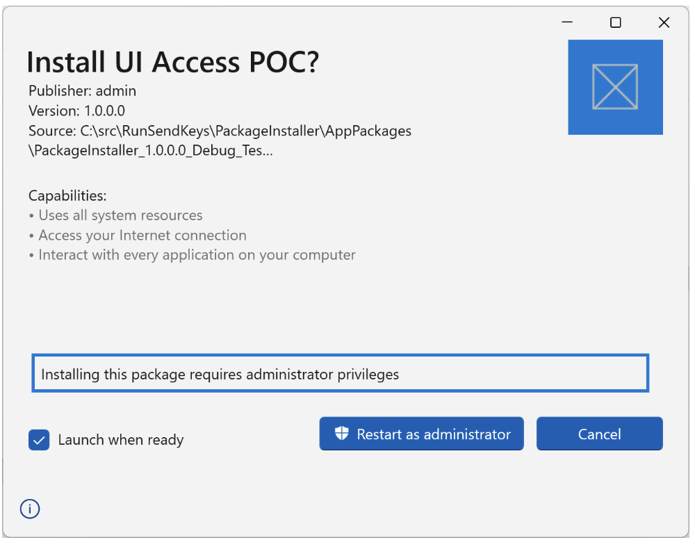Click the Capabilities heading
695x547 pixels.
tap(67, 196)
